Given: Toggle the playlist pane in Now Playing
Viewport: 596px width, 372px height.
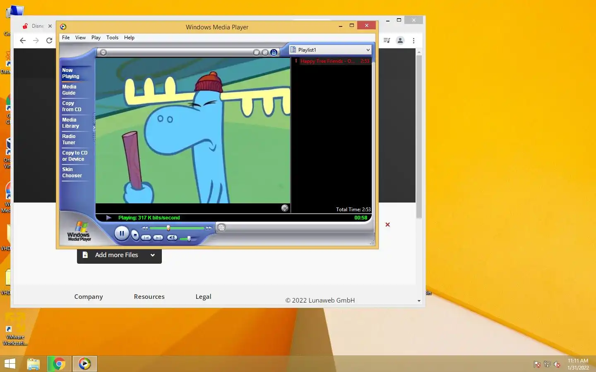Looking at the screenshot, I should point(274,52).
